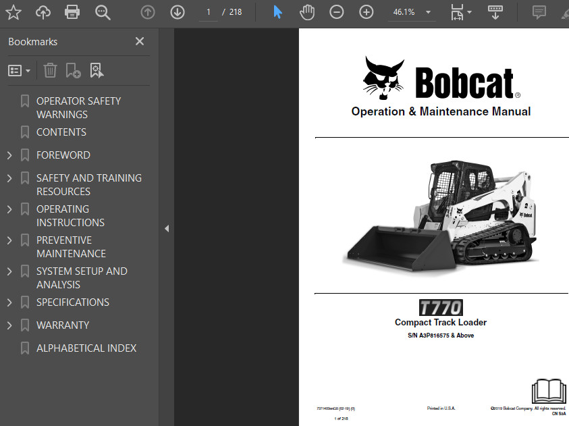
Task: Click the 'Compact Track Loader' text
Action: tap(441, 322)
